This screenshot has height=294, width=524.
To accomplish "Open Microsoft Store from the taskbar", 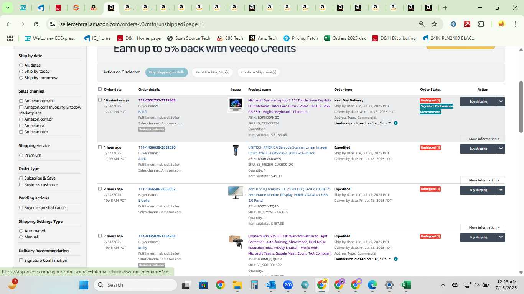I will tap(203, 285).
